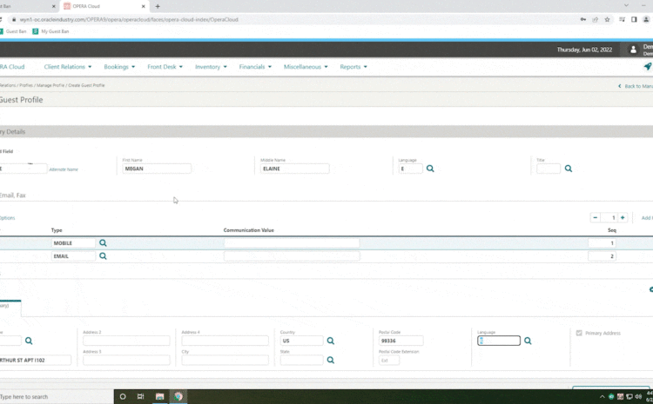
Task: Click the Address 4 field
Action: coord(225,341)
